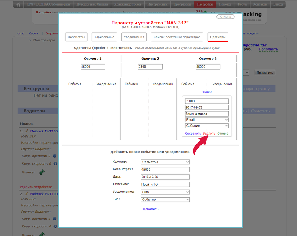Click the red Удалить link
Viewport: 297px width, 236px height.
pyautogui.click(x=209, y=134)
